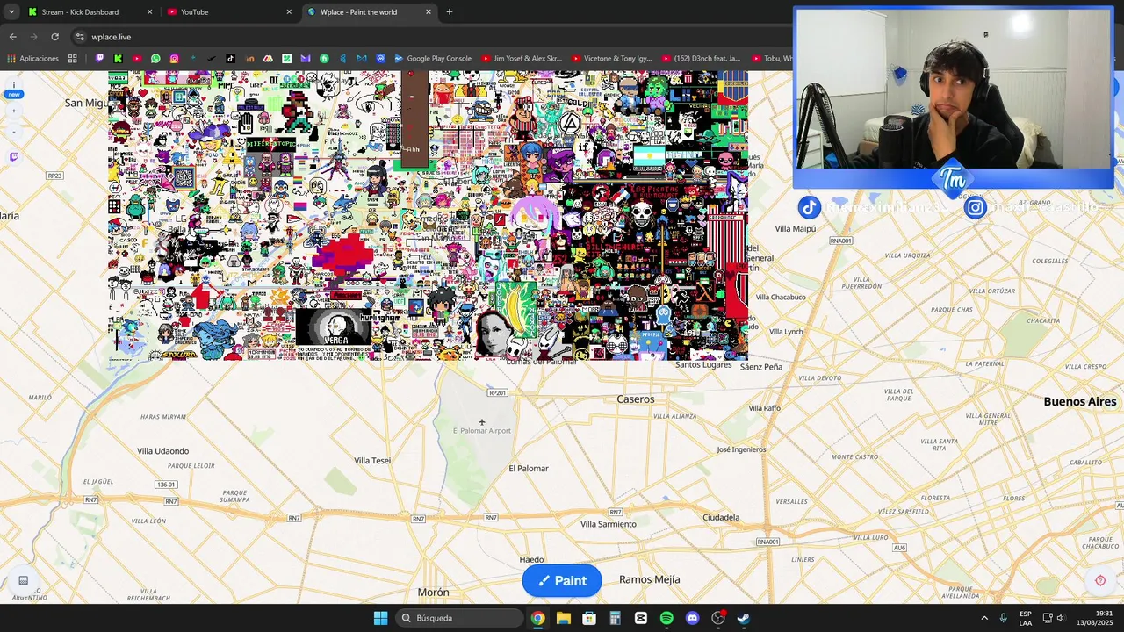Open Chrome from the taskbar
This screenshot has width=1124, height=632.
(x=537, y=618)
